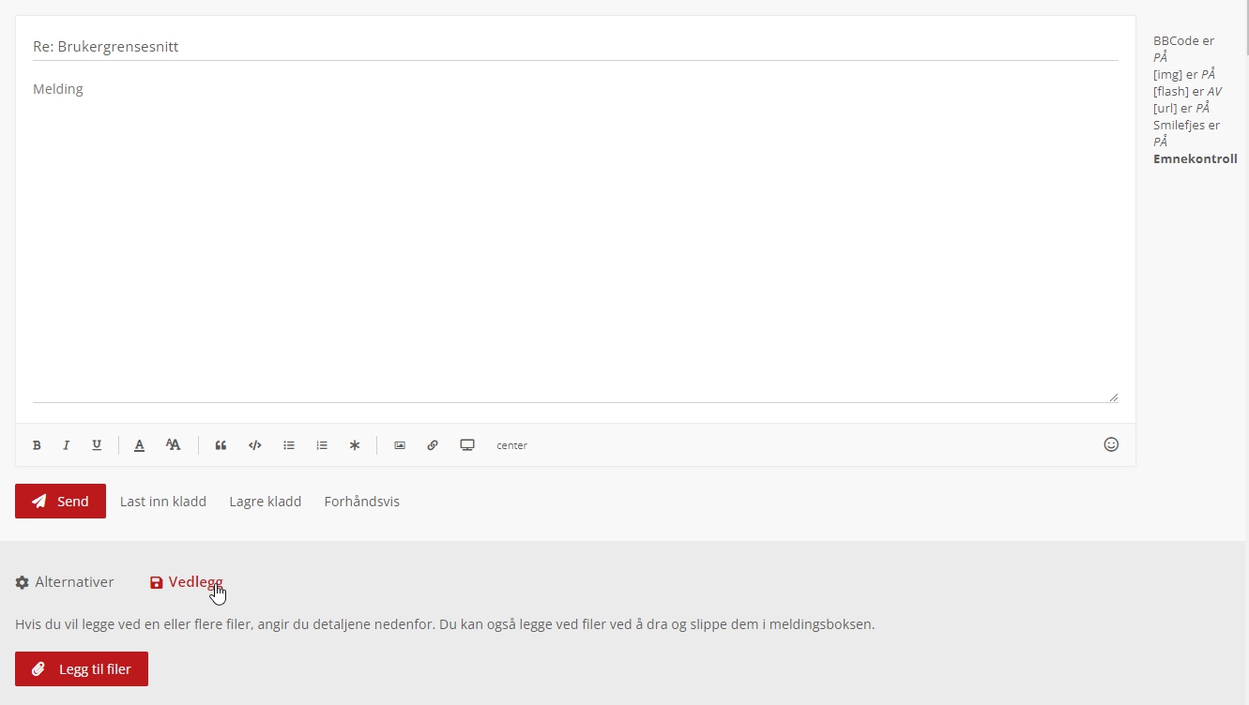
Task: Click the Emnekontroll heading
Action: click(x=1196, y=158)
